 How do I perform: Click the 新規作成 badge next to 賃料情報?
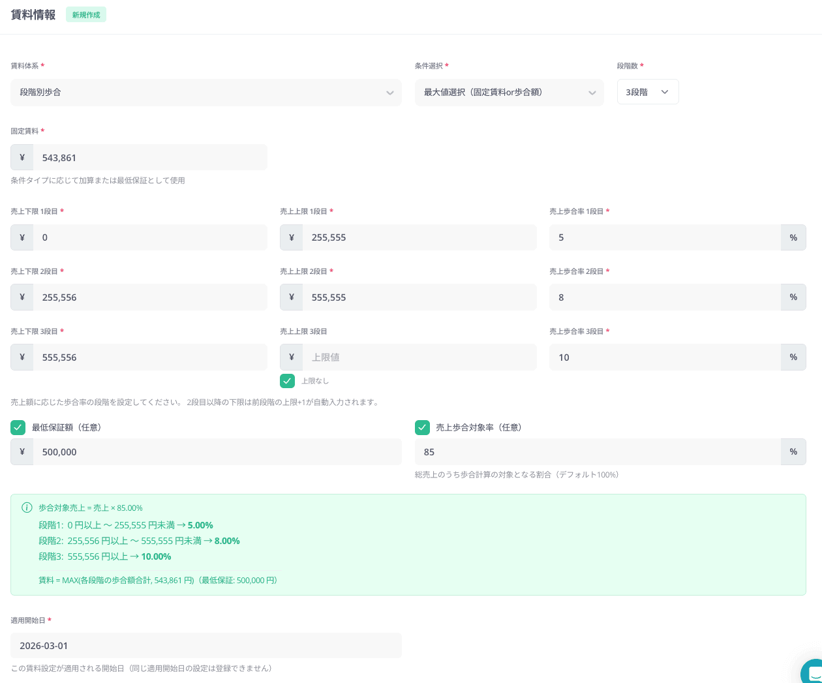pos(86,15)
